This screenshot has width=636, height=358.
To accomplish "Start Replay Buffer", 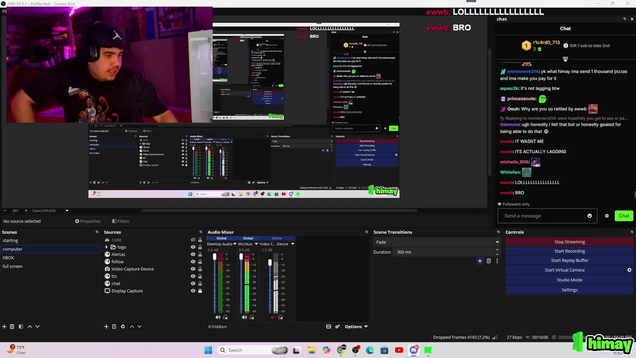I will (x=569, y=261).
